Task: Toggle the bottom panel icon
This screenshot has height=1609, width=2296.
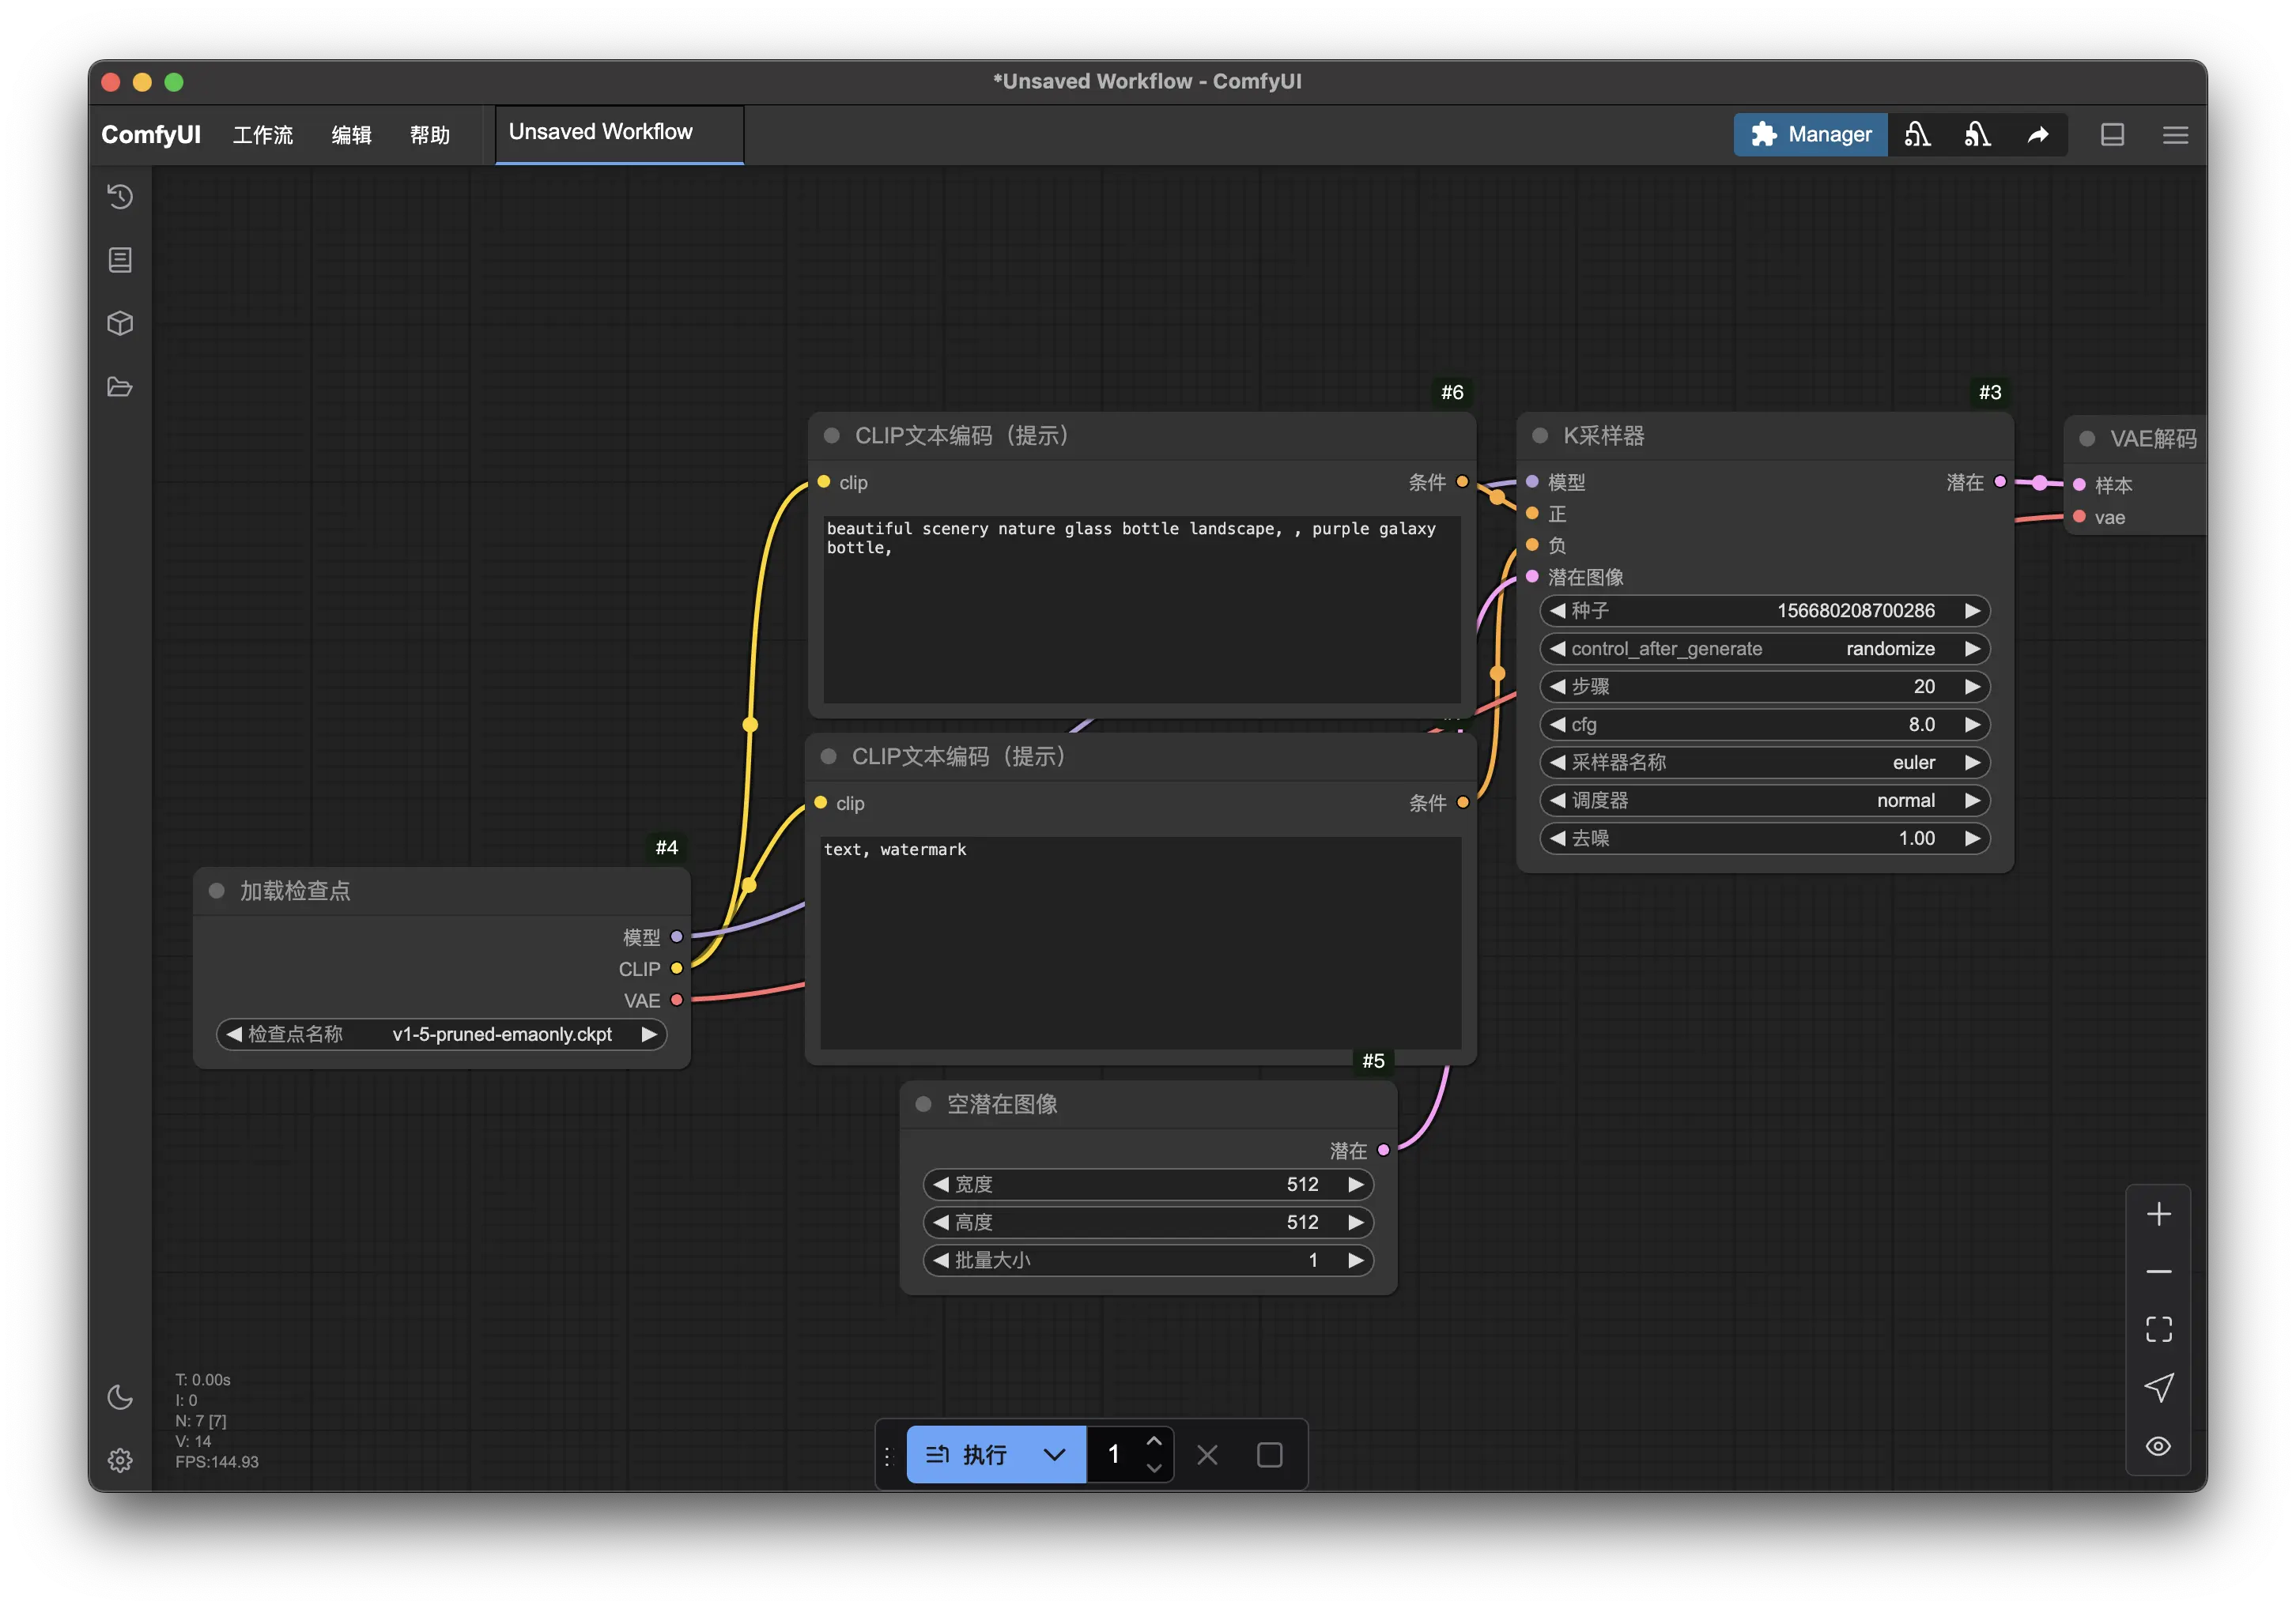Action: coord(2112,135)
